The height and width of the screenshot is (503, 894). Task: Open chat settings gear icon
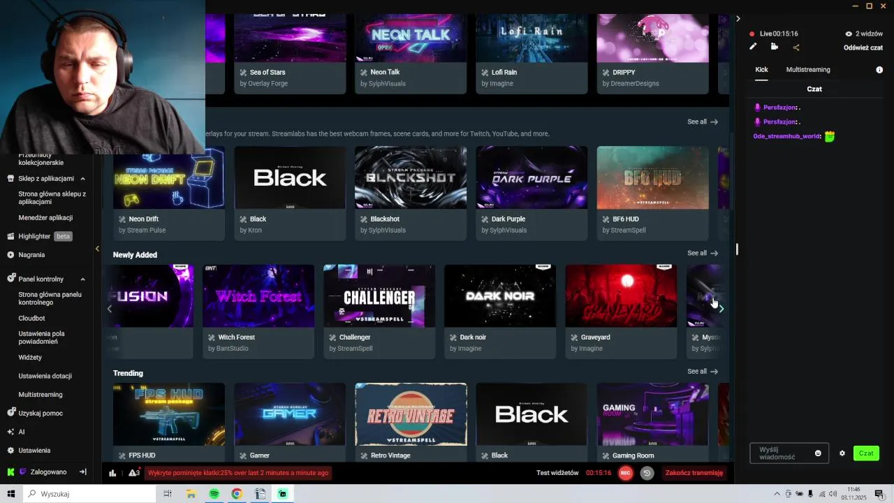pyautogui.click(x=842, y=453)
